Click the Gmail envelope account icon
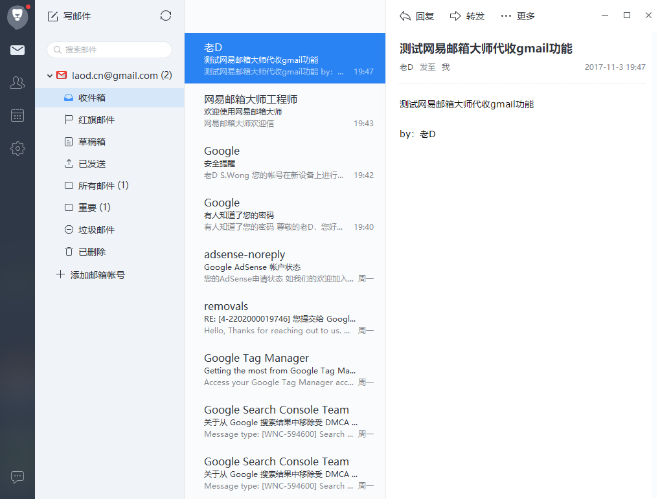Image resolution: width=660 pixels, height=499 pixels. pyautogui.click(x=62, y=75)
